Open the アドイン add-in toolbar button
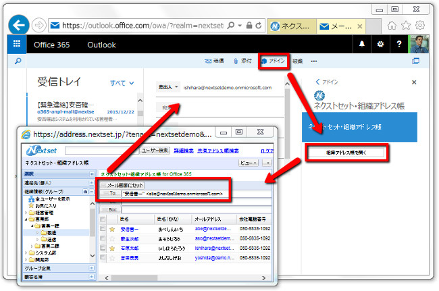The height and width of the screenshot is (291, 439). [x=274, y=61]
